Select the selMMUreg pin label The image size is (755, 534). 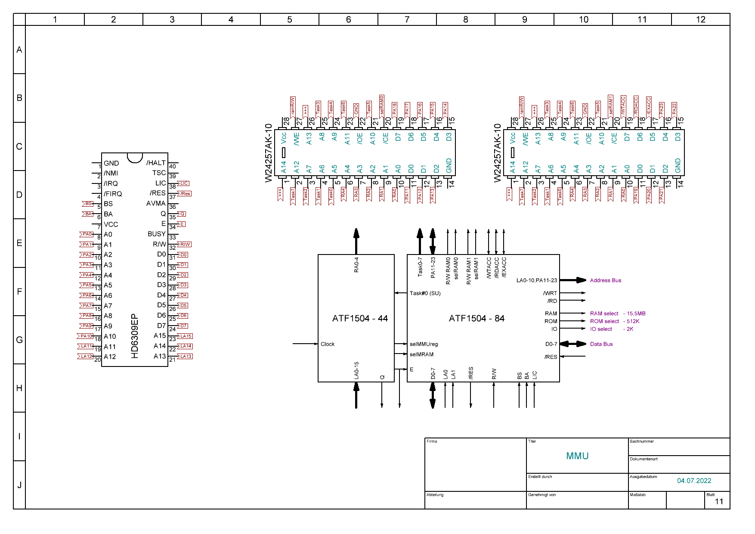pos(424,344)
